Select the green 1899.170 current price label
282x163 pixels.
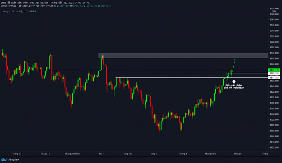tap(274, 70)
